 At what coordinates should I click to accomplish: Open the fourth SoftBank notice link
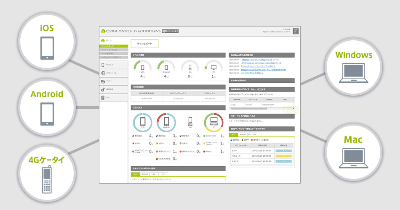263,70
